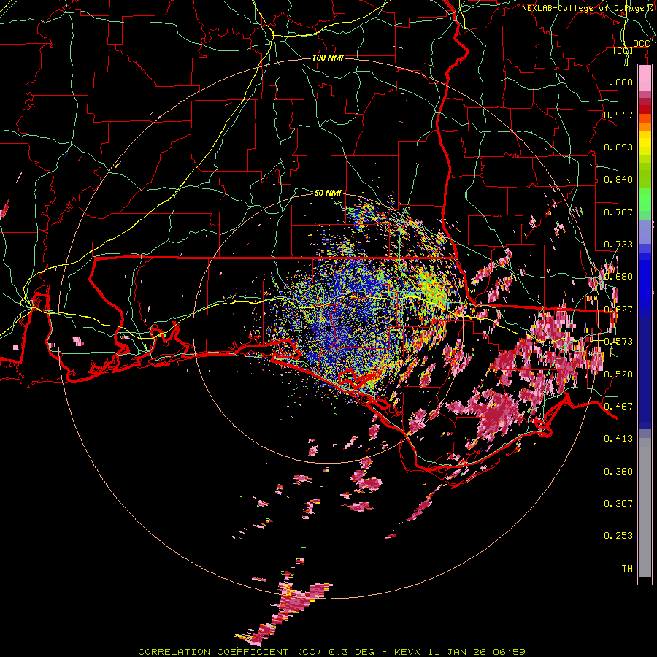The image size is (657, 657).
Task: Click the 0.947 scale value
Action: (x=618, y=115)
